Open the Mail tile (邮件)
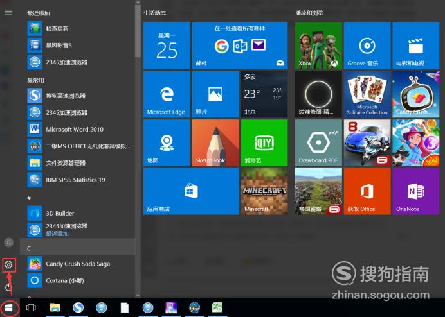445x317 pixels. [240, 46]
